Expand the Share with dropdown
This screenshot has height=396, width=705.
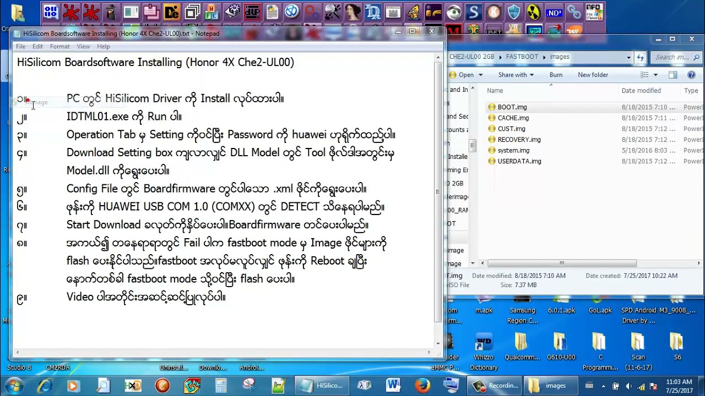[x=516, y=75]
